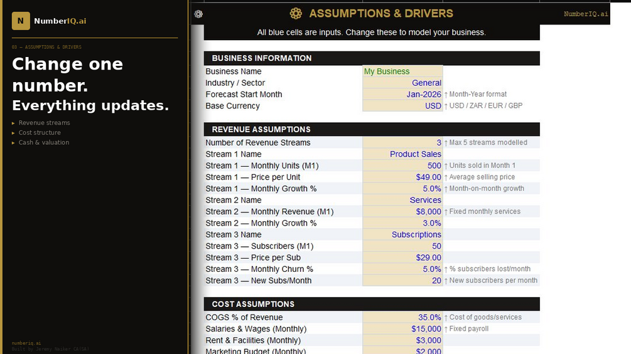This screenshot has height=354, width=631.
Task: Click the Change one number headline
Action: tap(68, 75)
